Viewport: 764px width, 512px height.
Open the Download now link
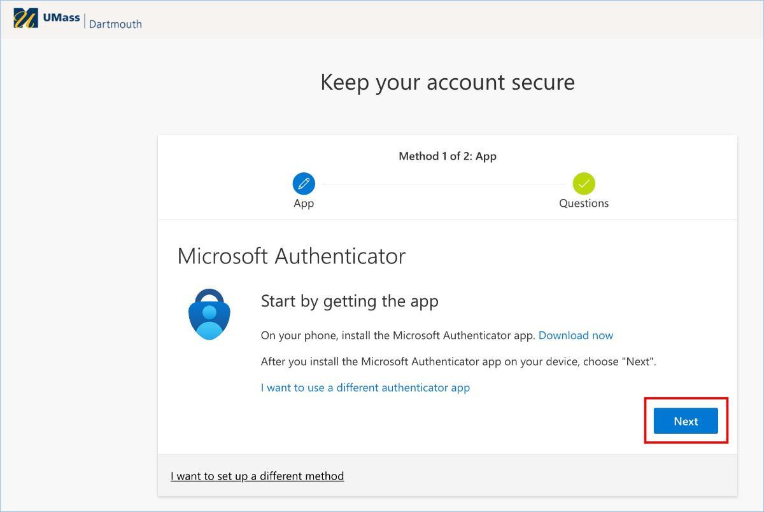tap(576, 335)
